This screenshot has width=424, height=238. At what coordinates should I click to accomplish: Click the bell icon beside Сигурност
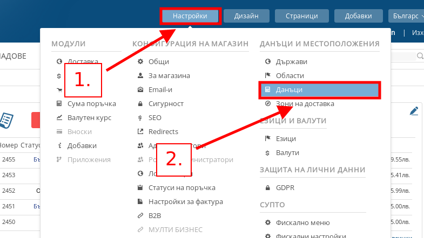[x=140, y=104]
